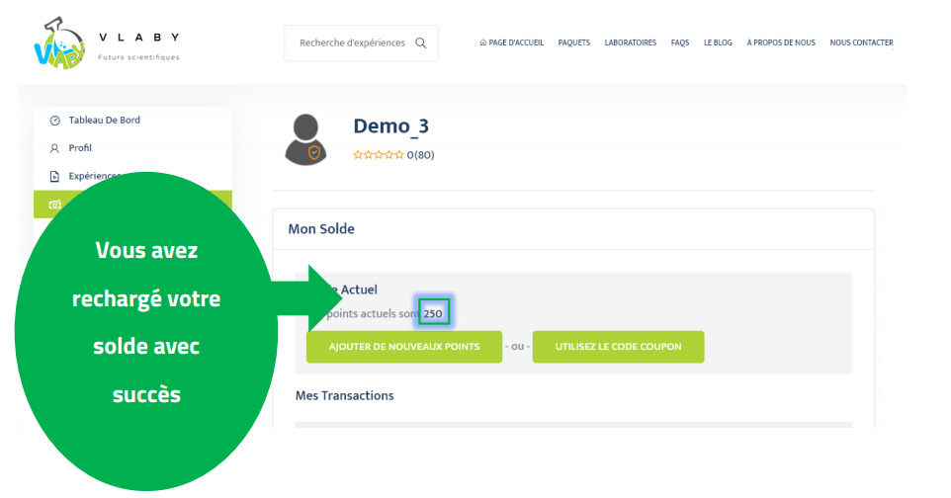This screenshot has height=498, width=951.
Task: Open À PROPOS DE NOUS page
Action: [x=781, y=43]
